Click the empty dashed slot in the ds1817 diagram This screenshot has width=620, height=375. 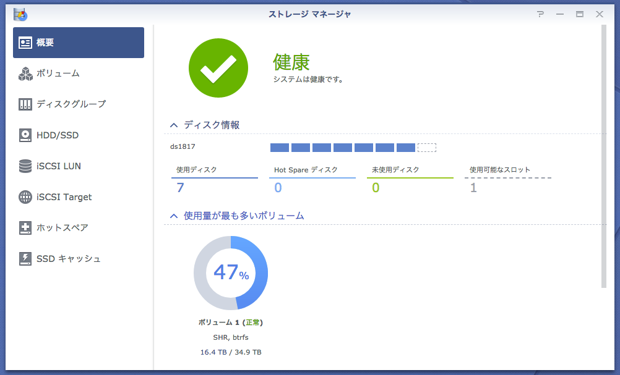tap(427, 148)
